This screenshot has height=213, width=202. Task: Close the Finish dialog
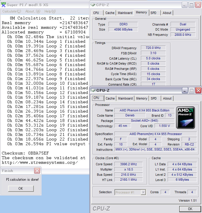(x=37, y=171)
